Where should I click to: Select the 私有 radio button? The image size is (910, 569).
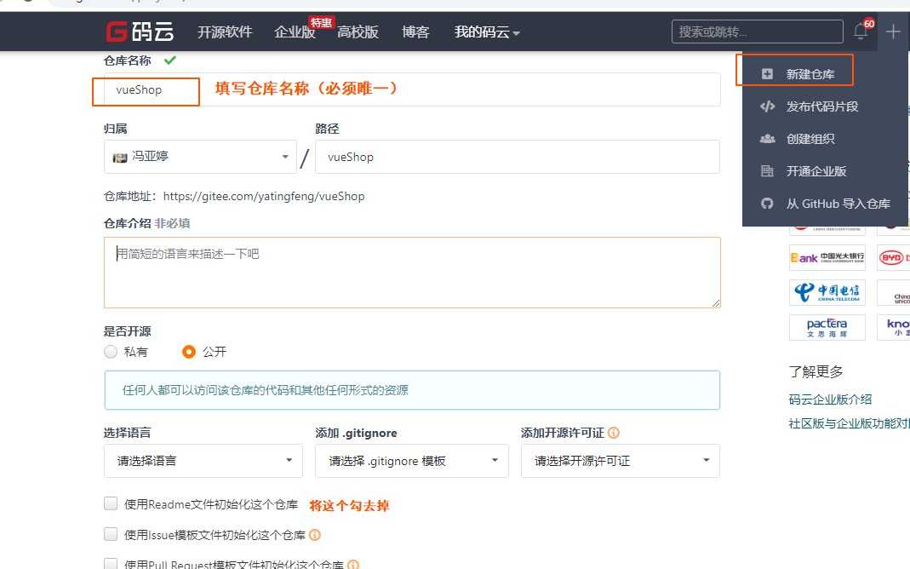[x=111, y=351]
